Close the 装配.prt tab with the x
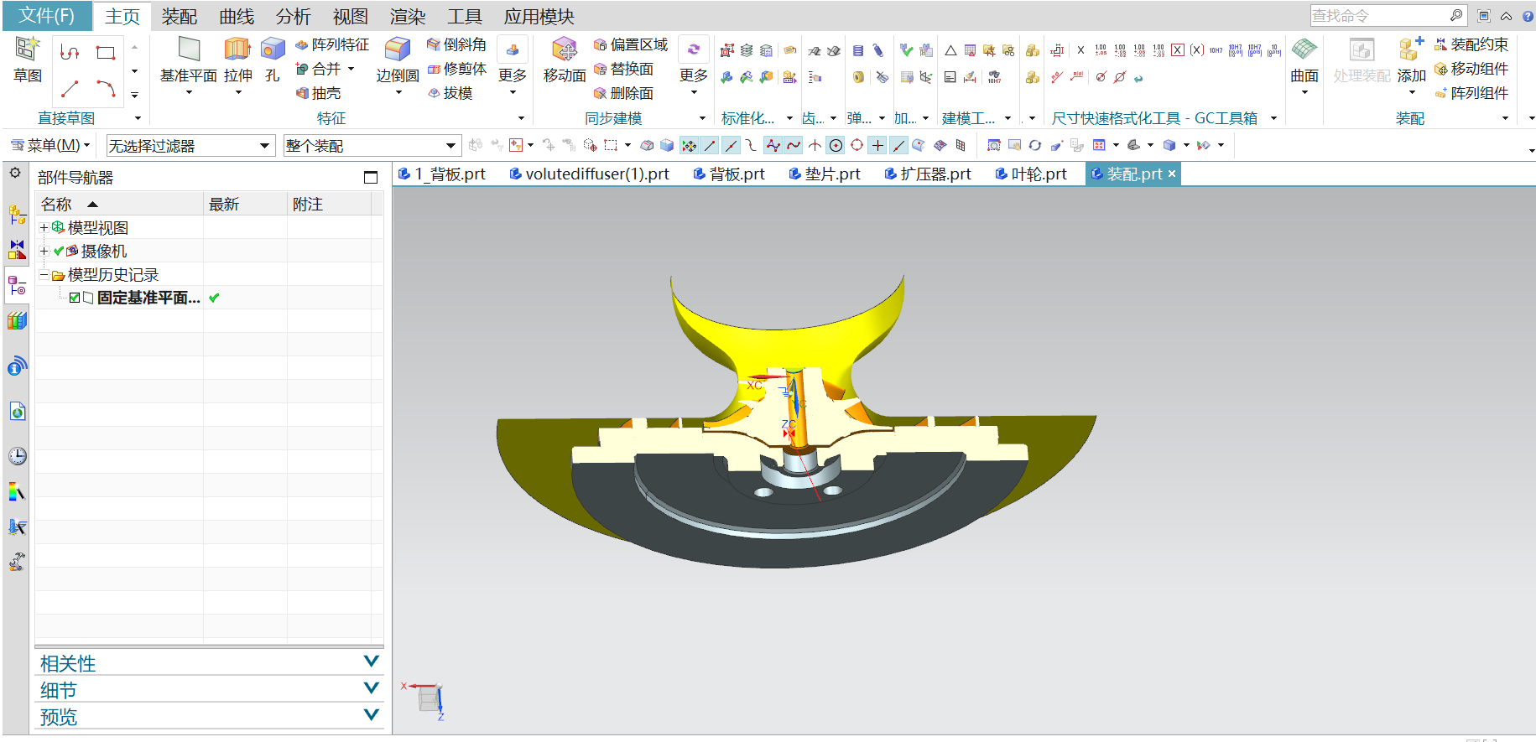This screenshot has width=1536, height=742. (1172, 174)
